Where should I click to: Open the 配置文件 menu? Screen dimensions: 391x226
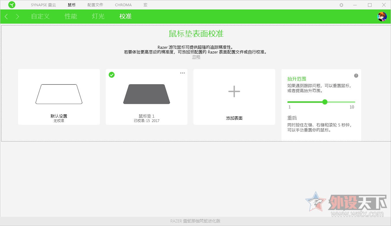point(95,5)
